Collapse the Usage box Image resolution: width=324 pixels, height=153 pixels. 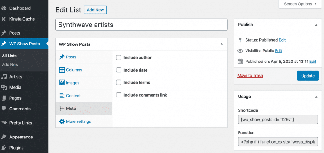pos(316,97)
